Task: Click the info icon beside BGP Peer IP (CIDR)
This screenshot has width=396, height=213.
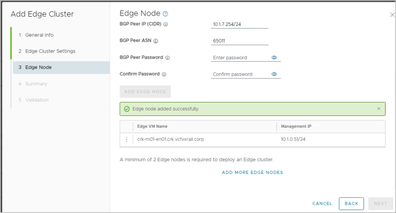Action: (x=166, y=24)
